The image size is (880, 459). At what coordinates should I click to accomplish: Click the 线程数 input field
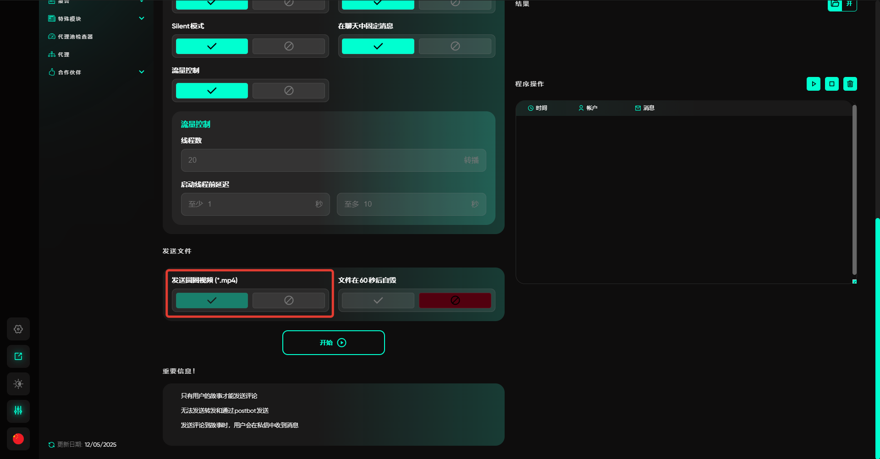321,160
